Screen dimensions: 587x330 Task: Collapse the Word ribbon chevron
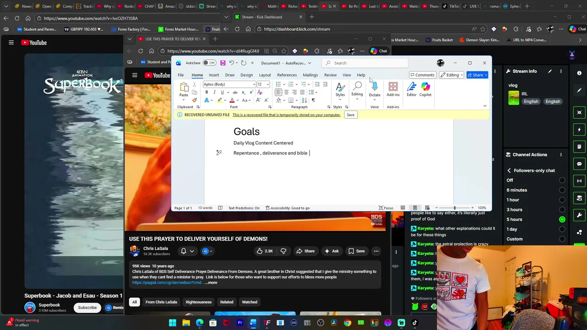point(485,106)
